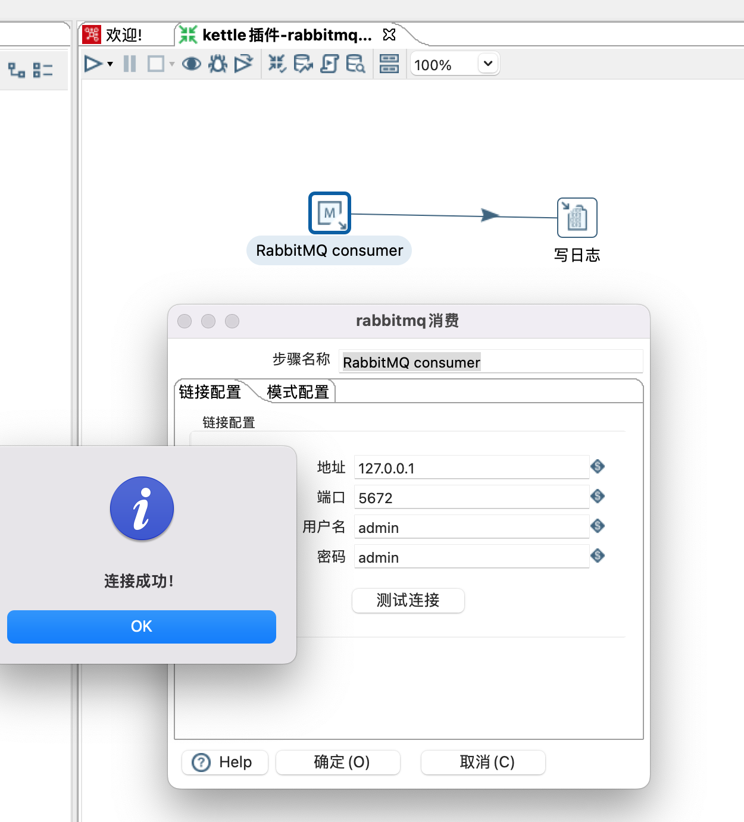Select the 写日志 step icon on canvas
The height and width of the screenshot is (822, 744).
pyautogui.click(x=577, y=218)
